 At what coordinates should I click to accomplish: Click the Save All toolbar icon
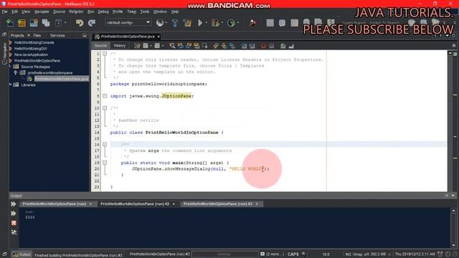tap(46, 23)
